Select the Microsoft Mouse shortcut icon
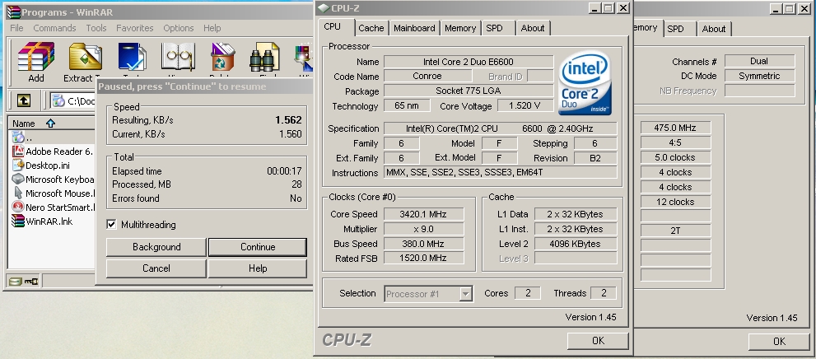This screenshot has width=816, height=359. [x=17, y=193]
